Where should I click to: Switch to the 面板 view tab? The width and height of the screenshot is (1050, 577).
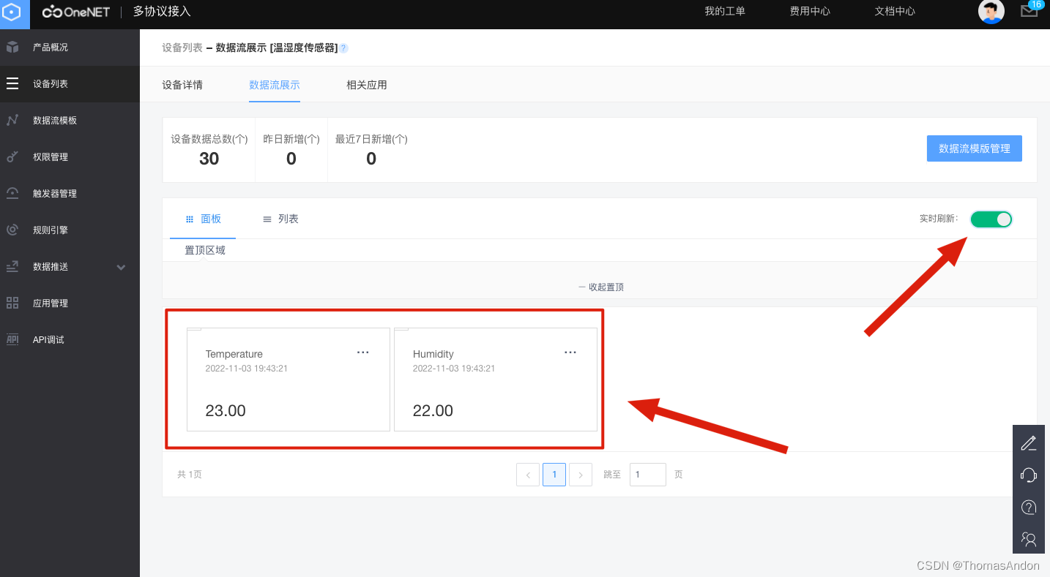tap(203, 219)
